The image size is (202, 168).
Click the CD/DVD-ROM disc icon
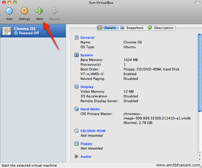tap(77, 131)
